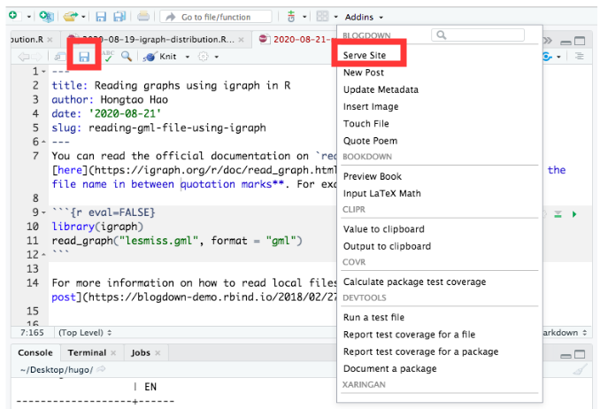Toggle document outline icon
The height and width of the screenshot is (409, 608).
[x=580, y=57]
